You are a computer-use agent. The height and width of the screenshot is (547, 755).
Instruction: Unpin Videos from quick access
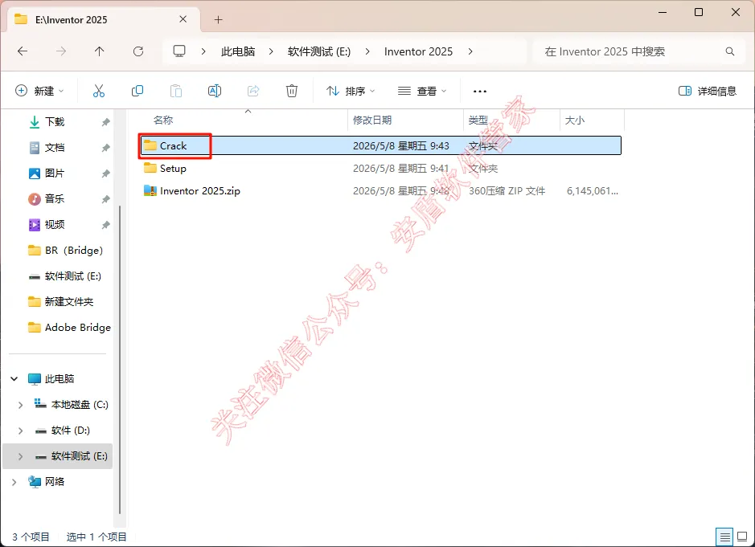coord(105,225)
